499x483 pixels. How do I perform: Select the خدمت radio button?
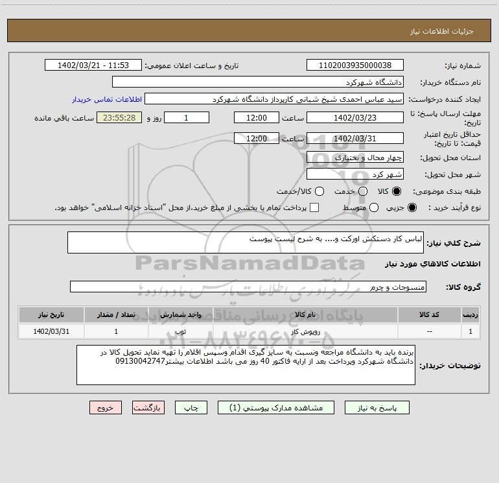363,191
